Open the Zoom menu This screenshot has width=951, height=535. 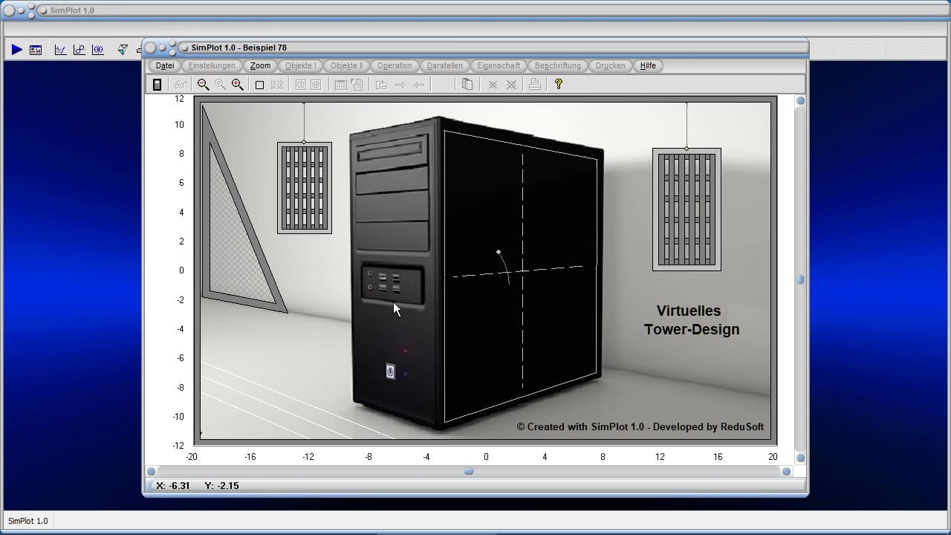260,65
